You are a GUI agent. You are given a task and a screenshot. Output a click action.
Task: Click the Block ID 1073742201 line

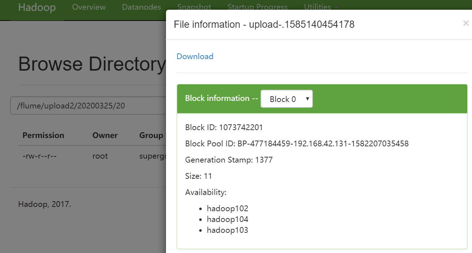224,127
